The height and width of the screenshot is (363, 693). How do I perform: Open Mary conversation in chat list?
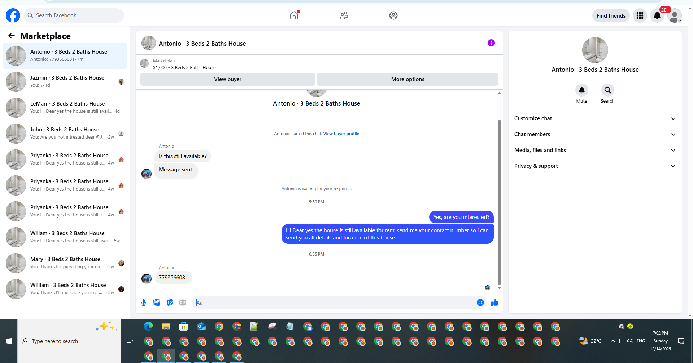[65, 263]
